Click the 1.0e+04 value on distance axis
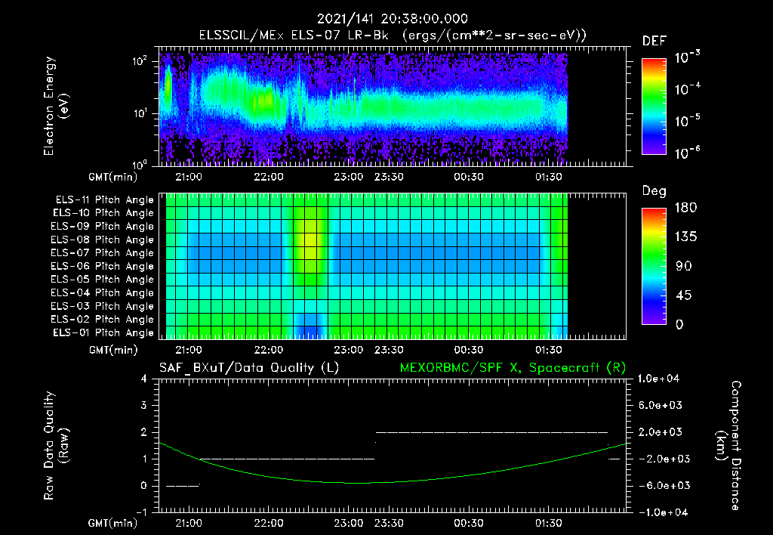 658,379
